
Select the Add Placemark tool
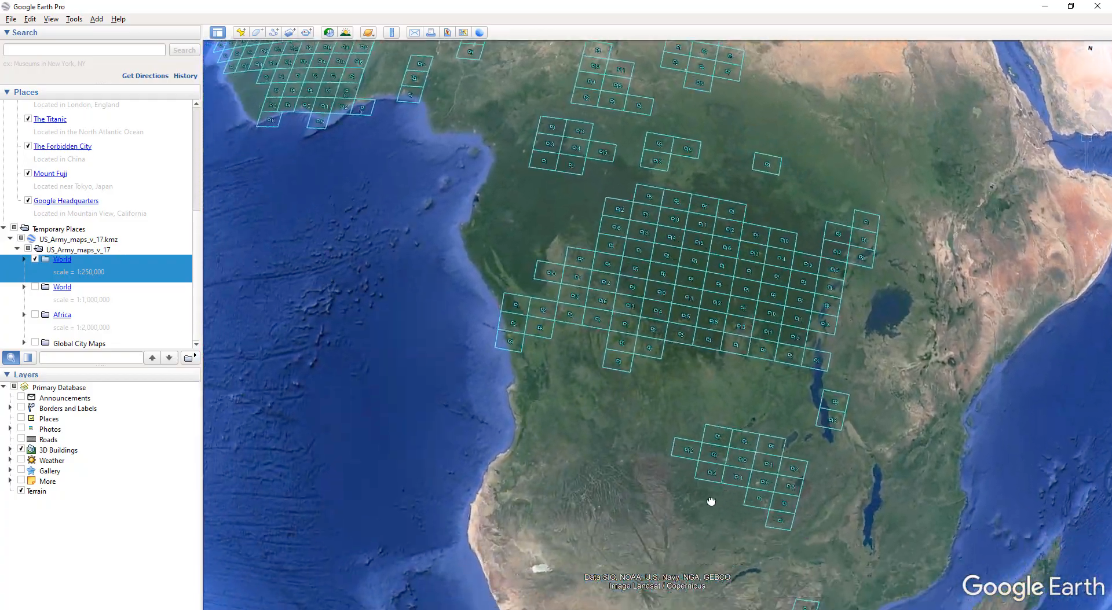(241, 32)
